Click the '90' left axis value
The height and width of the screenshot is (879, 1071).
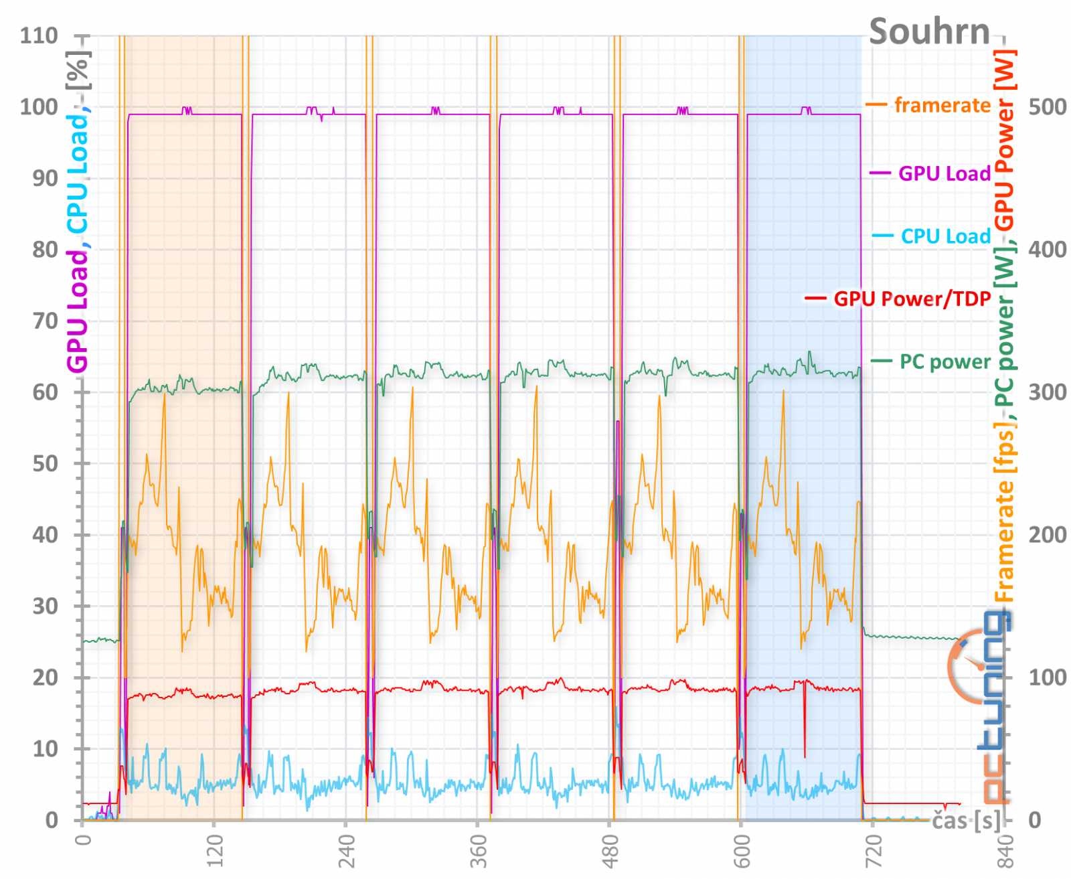46,178
